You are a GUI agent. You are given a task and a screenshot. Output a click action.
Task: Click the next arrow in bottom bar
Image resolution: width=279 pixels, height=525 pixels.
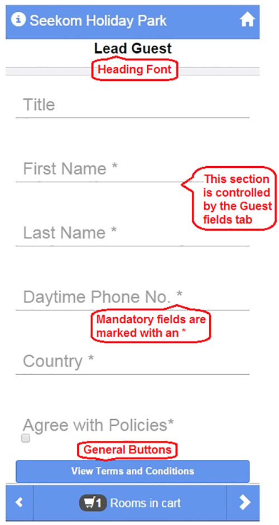(x=244, y=502)
